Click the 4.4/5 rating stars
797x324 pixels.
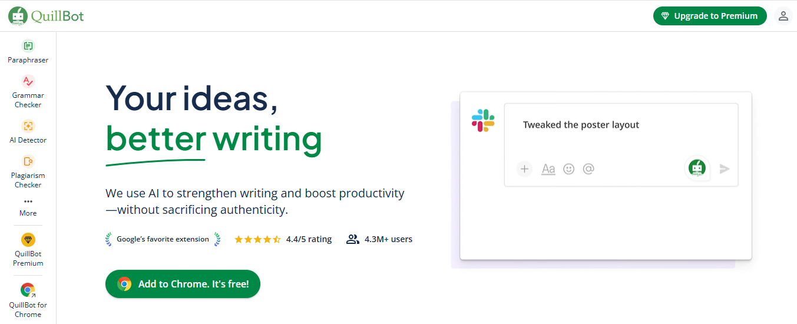(x=257, y=239)
